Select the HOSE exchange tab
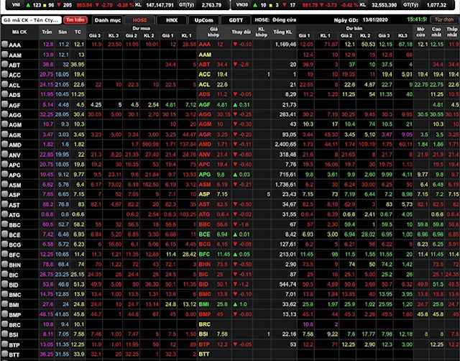Screen dimensions: 460x361 point(141,20)
